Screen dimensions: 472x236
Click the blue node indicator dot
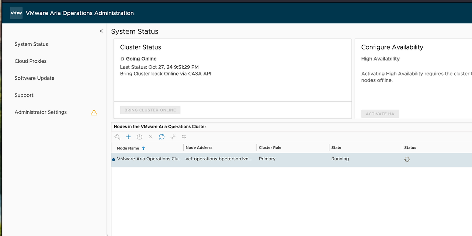click(x=114, y=160)
